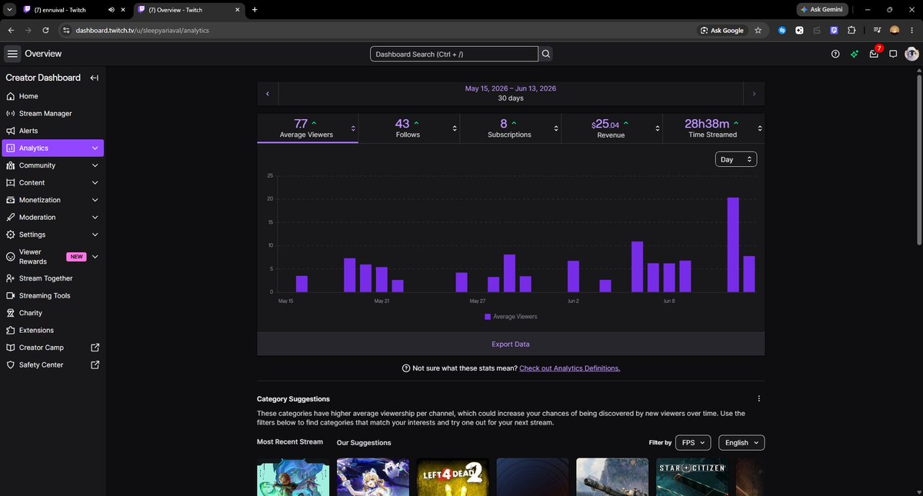Image resolution: width=923 pixels, height=496 pixels.
Task: Bookmark this page with star icon
Action: point(758,30)
